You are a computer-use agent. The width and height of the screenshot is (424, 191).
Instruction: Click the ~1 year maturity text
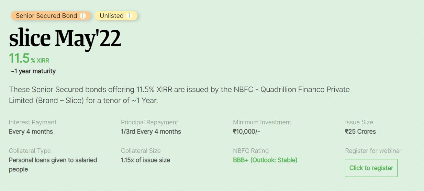coord(33,71)
